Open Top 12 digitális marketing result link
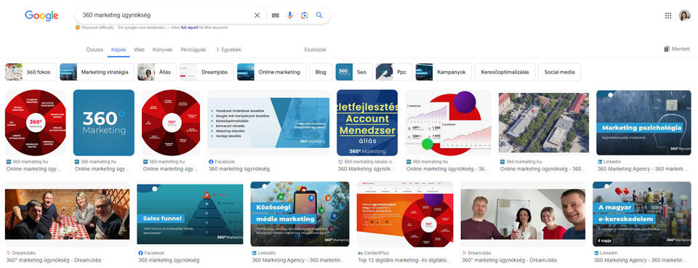Screen dimensions: 698x268 coord(405,260)
